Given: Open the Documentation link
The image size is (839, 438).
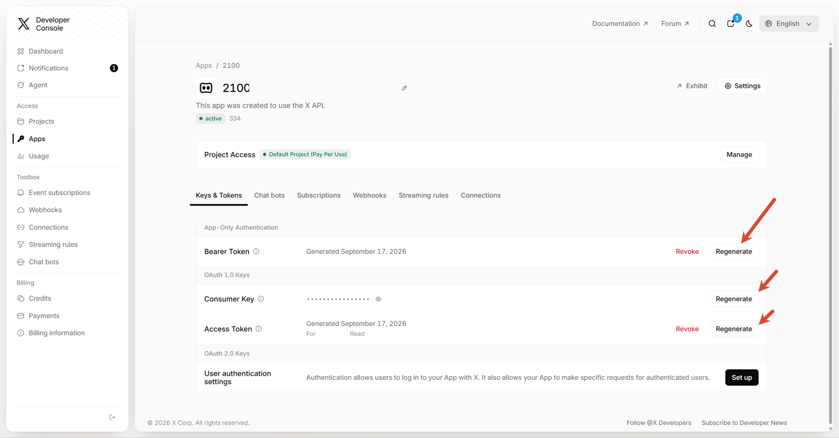Looking at the screenshot, I should click(620, 24).
